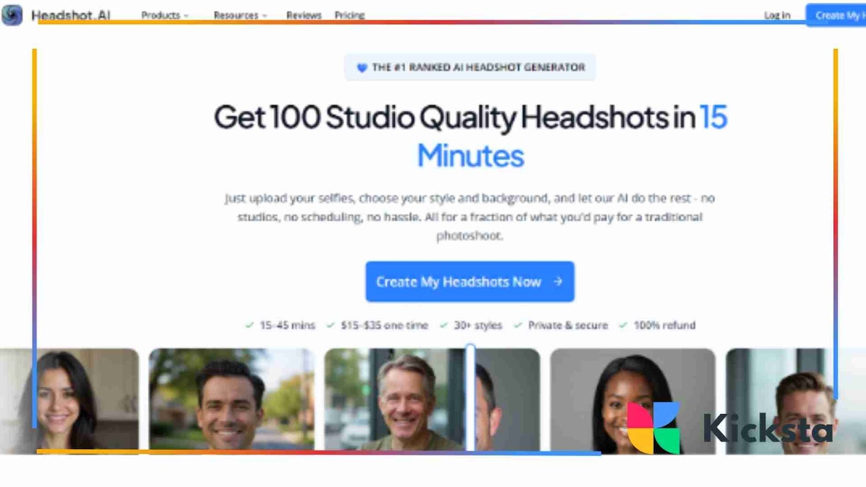Select the 'Private & secure' text
This screenshot has height=487, width=866.
(568, 325)
